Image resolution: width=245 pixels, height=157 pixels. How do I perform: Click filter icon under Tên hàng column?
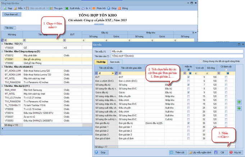pos(24,40)
